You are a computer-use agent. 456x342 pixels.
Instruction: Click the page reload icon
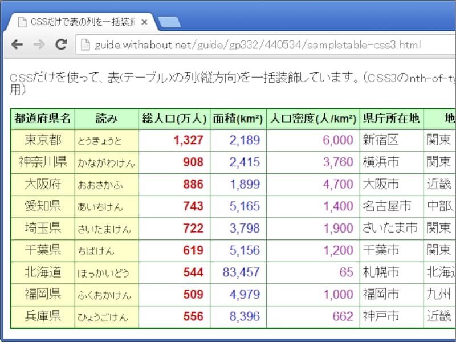click(60, 43)
